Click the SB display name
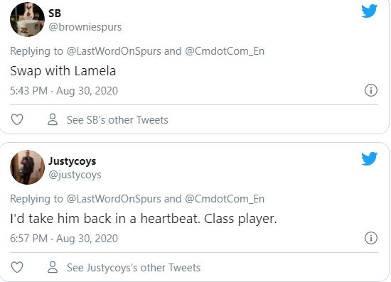The width and height of the screenshot is (391, 282). 55,13
